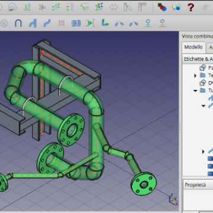
Task: Switch to the Modello tab
Action: pyautogui.click(x=193, y=47)
